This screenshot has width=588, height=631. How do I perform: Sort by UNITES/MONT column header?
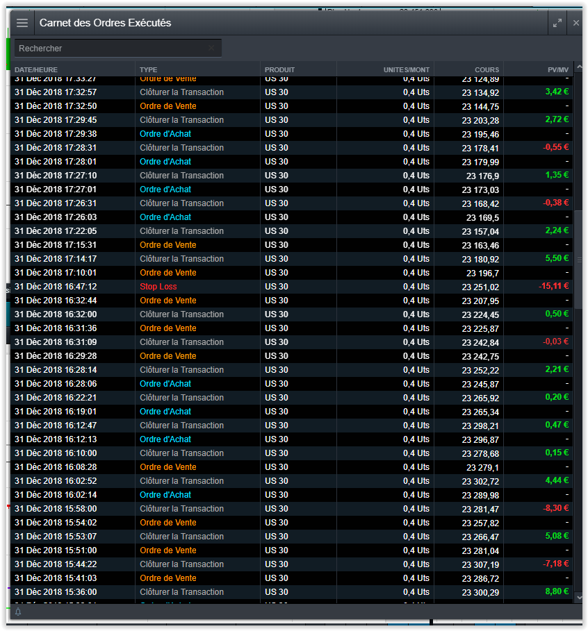click(x=406, y=69)
